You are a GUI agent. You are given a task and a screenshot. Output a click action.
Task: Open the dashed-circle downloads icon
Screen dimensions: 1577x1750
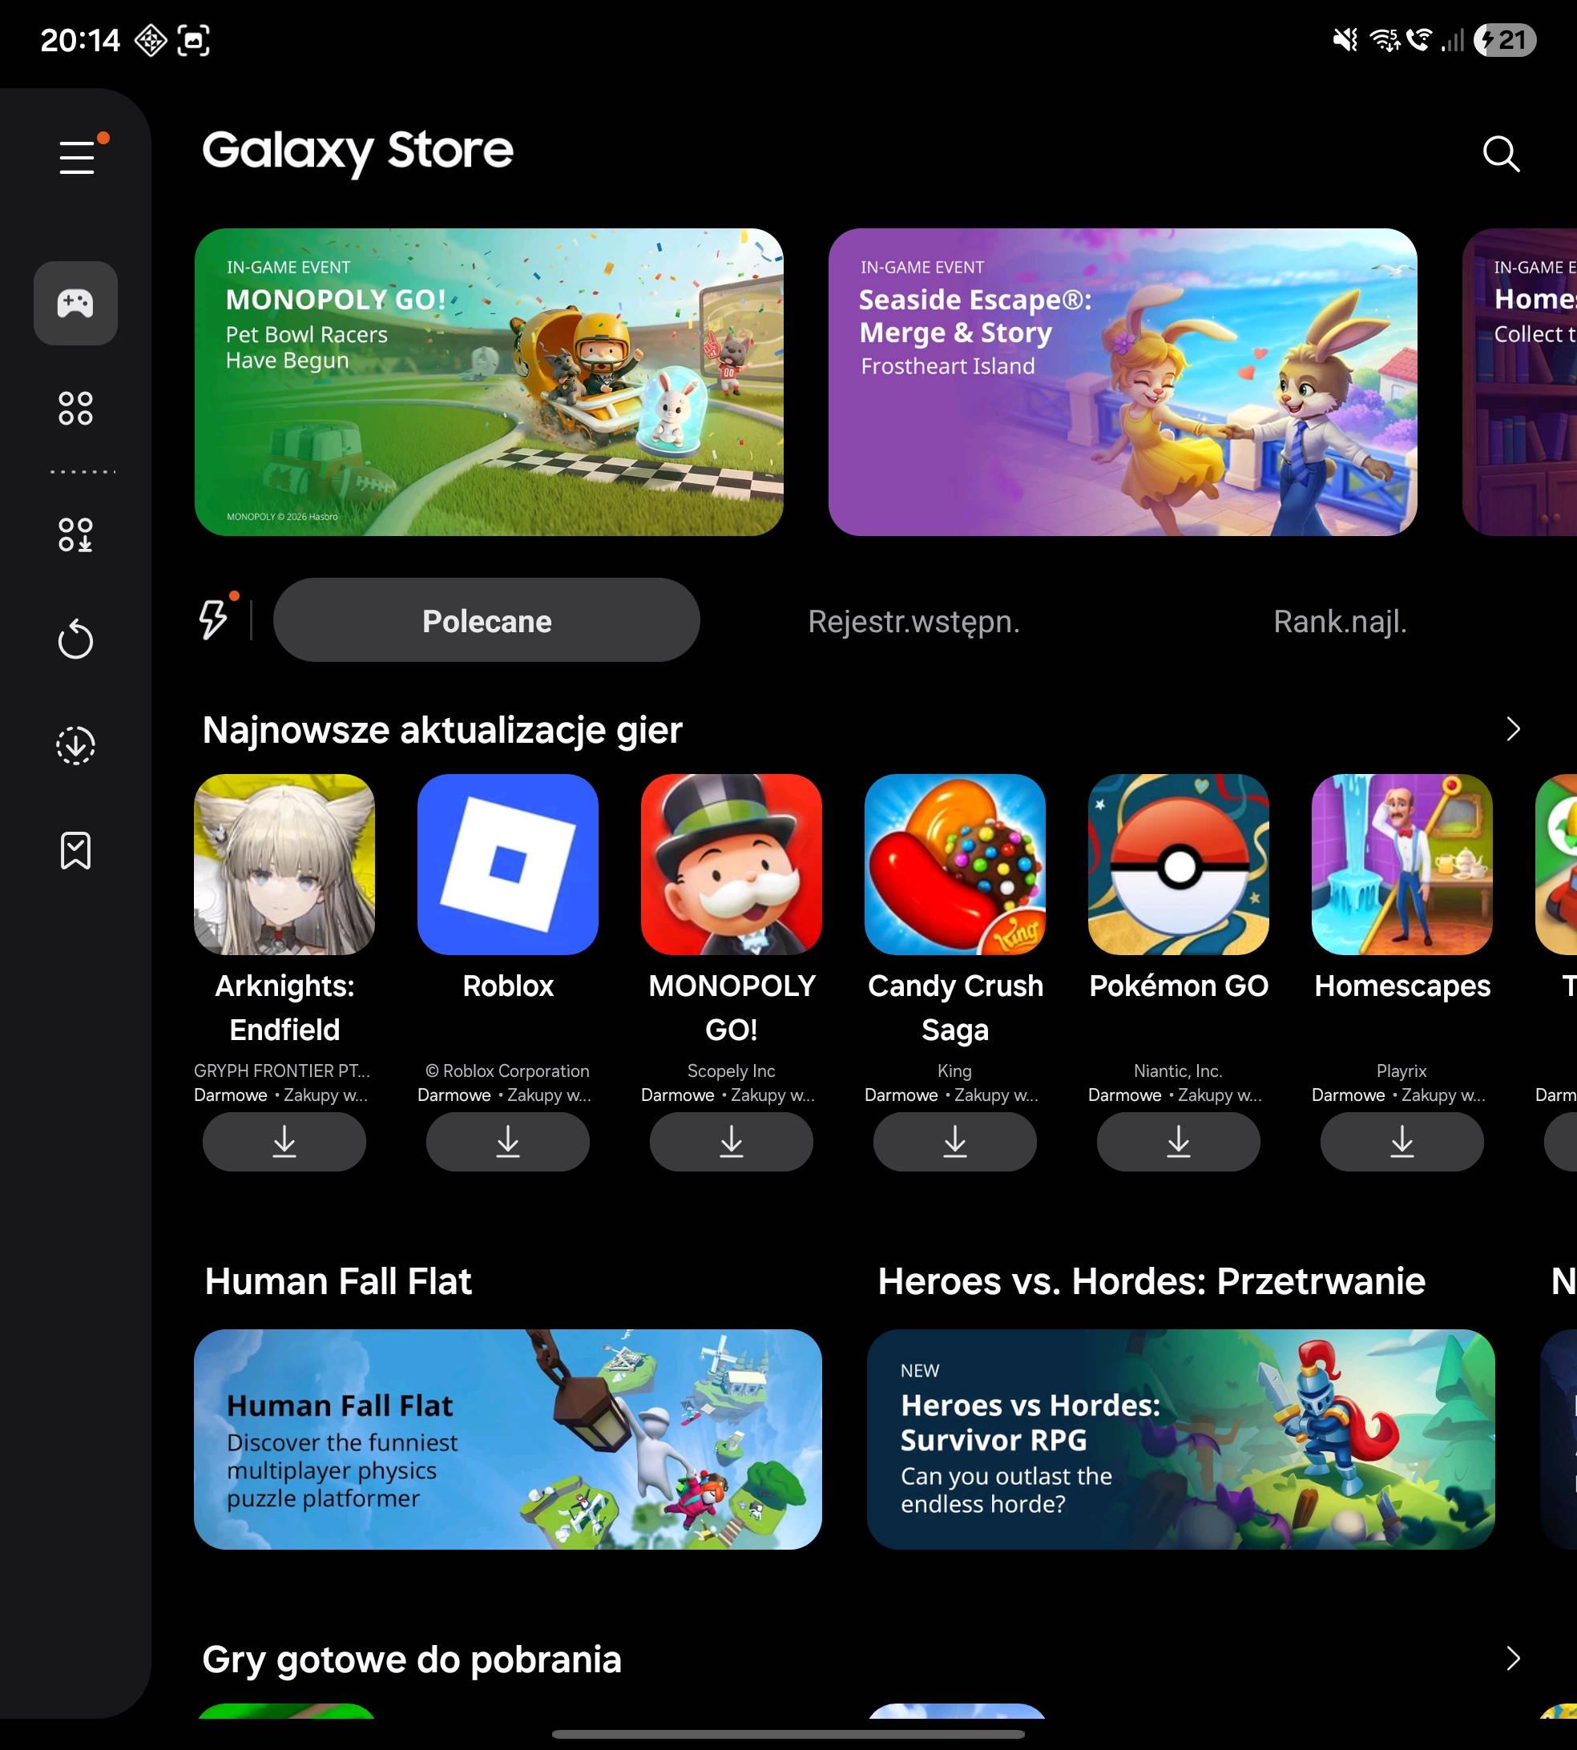(x=75, y=745)
